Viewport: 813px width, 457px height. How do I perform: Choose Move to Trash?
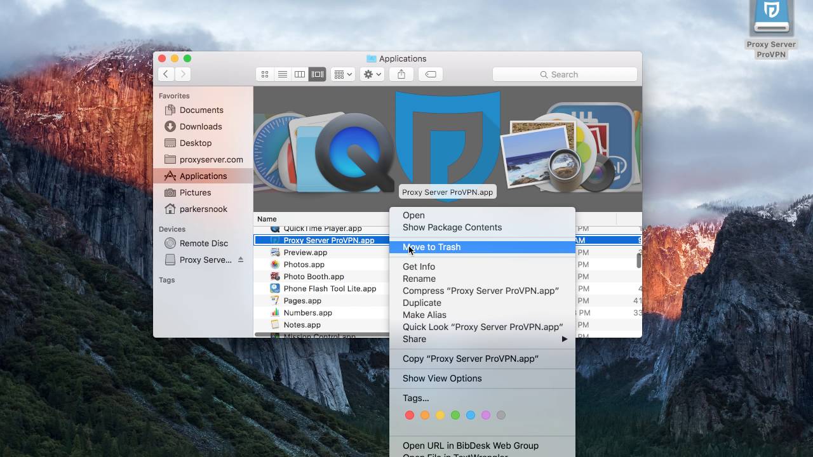tap(482, 247)
